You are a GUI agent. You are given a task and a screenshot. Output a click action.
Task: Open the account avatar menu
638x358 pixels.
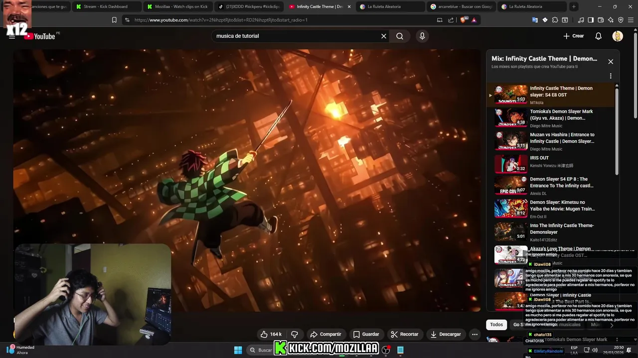(618, 36)
